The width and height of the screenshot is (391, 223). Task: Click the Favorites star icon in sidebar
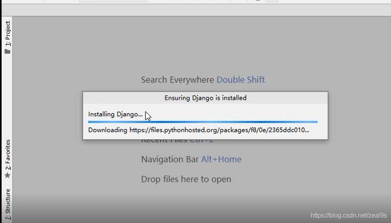(8, 175)
